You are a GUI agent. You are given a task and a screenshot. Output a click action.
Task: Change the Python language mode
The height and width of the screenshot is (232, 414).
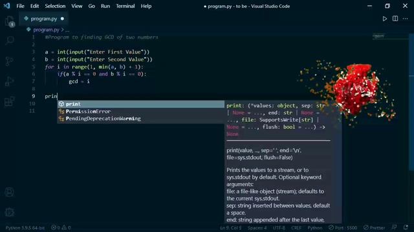(x=315, y=227)
